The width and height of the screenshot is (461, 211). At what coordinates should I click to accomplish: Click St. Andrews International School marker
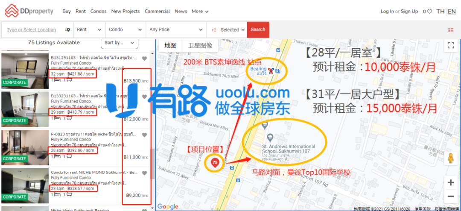click(x=270, y=137)
